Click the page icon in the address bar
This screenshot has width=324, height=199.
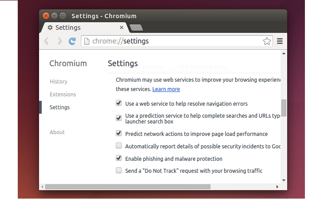coord(87,41)
